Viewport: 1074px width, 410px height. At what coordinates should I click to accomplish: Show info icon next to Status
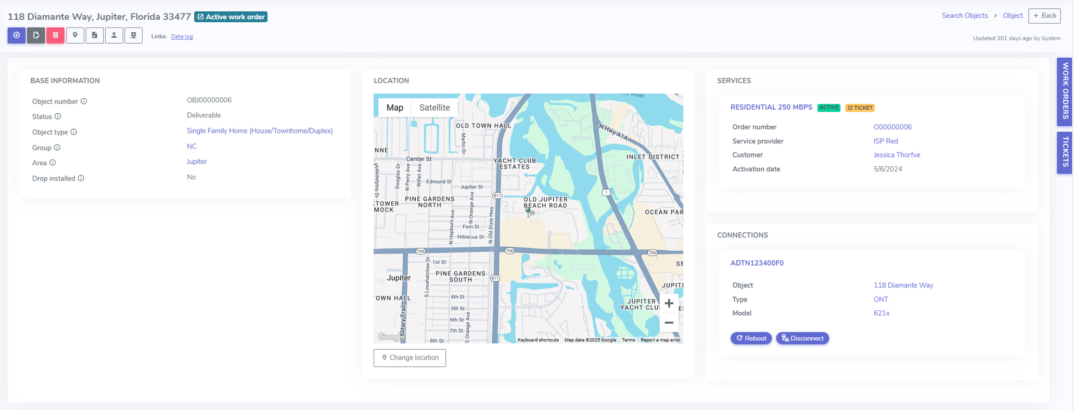coord(58,116)
